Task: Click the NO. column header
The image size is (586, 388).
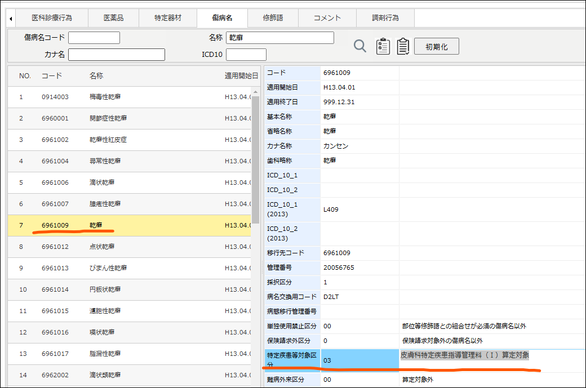Action: 25,76
